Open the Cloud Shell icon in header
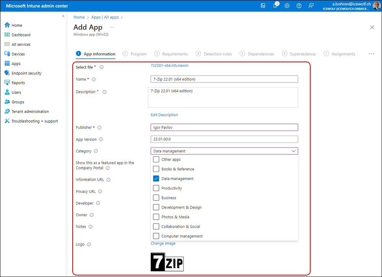 click(x=263, y=6)
